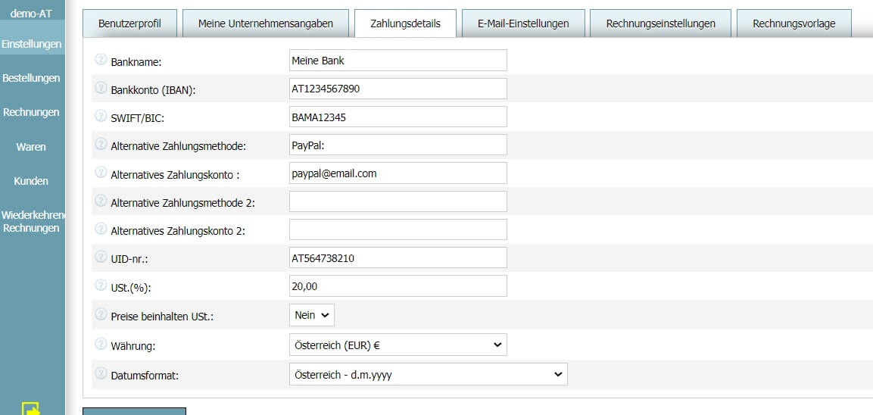
Task: Open help icon for Preise beinhalten USt.
Action: click(101, 314)
